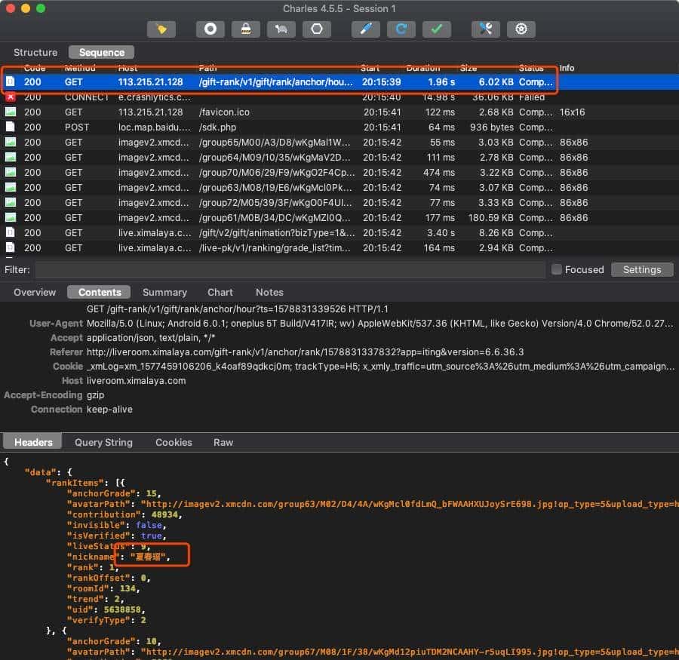Image resolution: width=679 pixels, height=660 pixels.
Task: Switch to the Query String tab
Action: point(104,442)
